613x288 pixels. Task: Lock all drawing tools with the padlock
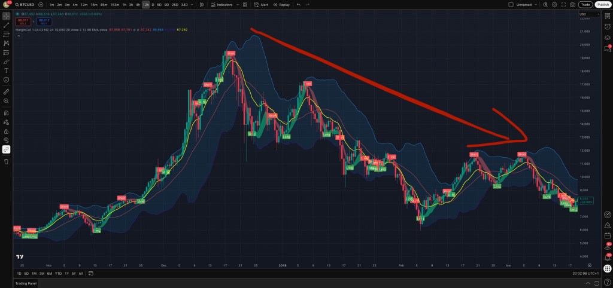click(6, 131)
